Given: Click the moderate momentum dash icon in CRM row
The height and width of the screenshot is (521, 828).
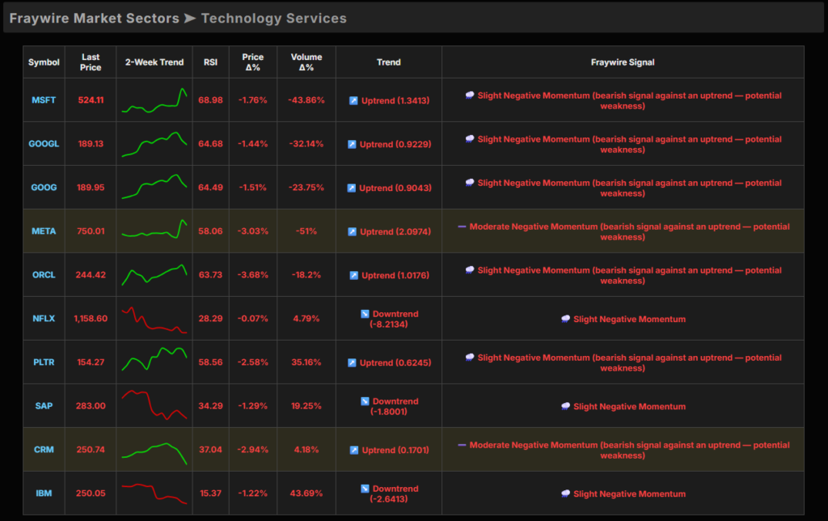Looking at the screenshot, I should click(462, 445).
